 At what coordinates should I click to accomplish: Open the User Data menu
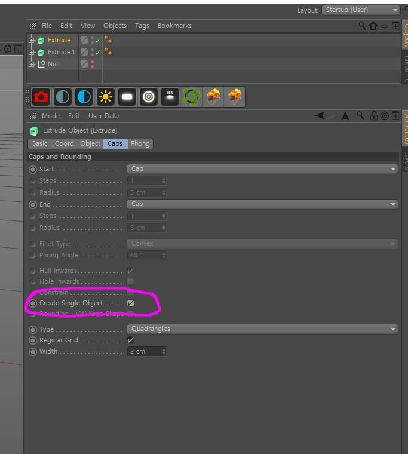click(x=103, y=116)
